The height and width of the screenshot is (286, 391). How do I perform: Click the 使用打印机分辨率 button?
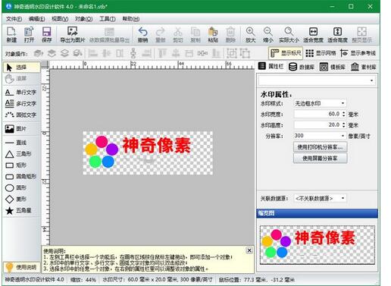pyautogui.click(x=320, y=147)
